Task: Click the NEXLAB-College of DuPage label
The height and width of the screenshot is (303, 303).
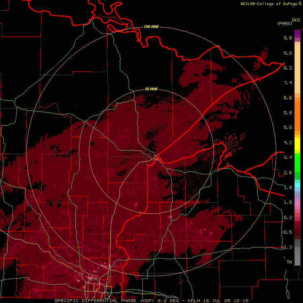Action: (x=269, y=4)
